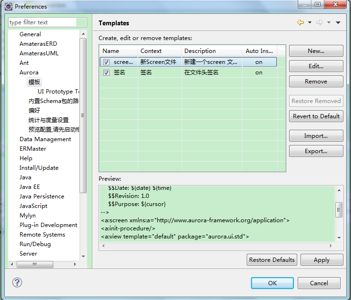Click the preview scrollbar down arrow
This screenshot has height=300, width=351.
339,238
